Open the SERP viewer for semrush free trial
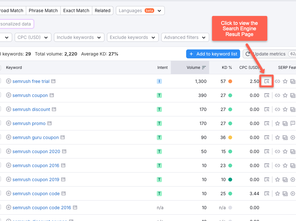Viewport: 296px width, 221px height. coord(267,81)
